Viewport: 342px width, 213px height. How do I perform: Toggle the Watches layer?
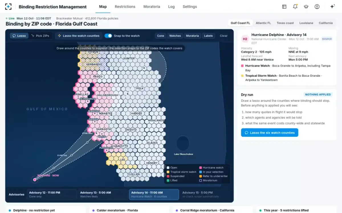[x=175, y=36]
